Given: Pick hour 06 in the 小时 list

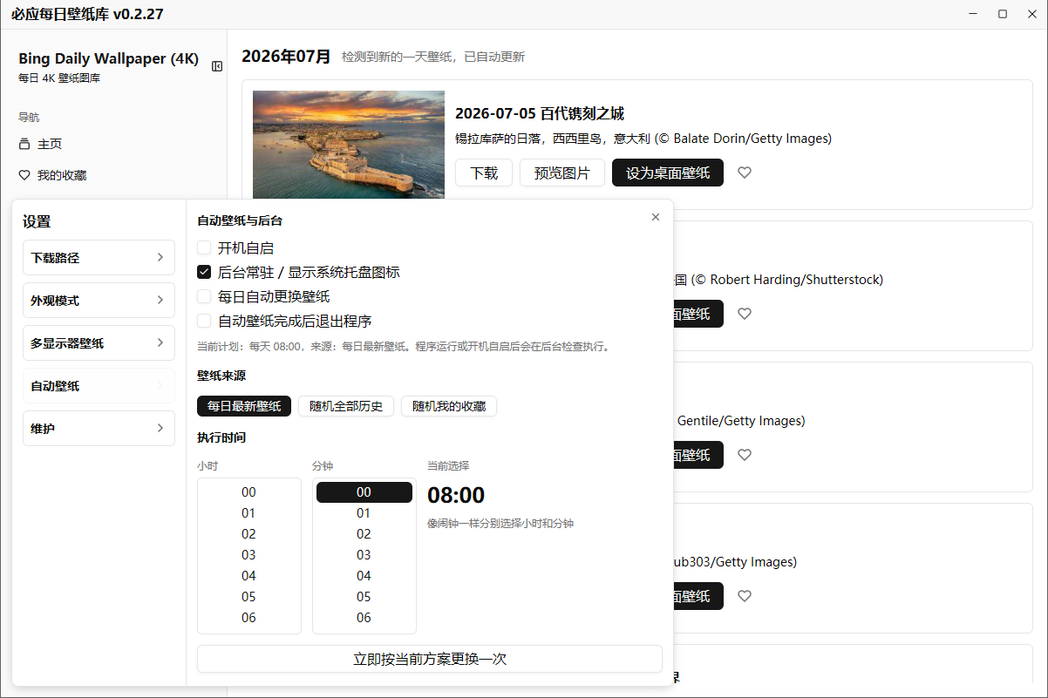Looking at the screenshot, I should (248, 618).
